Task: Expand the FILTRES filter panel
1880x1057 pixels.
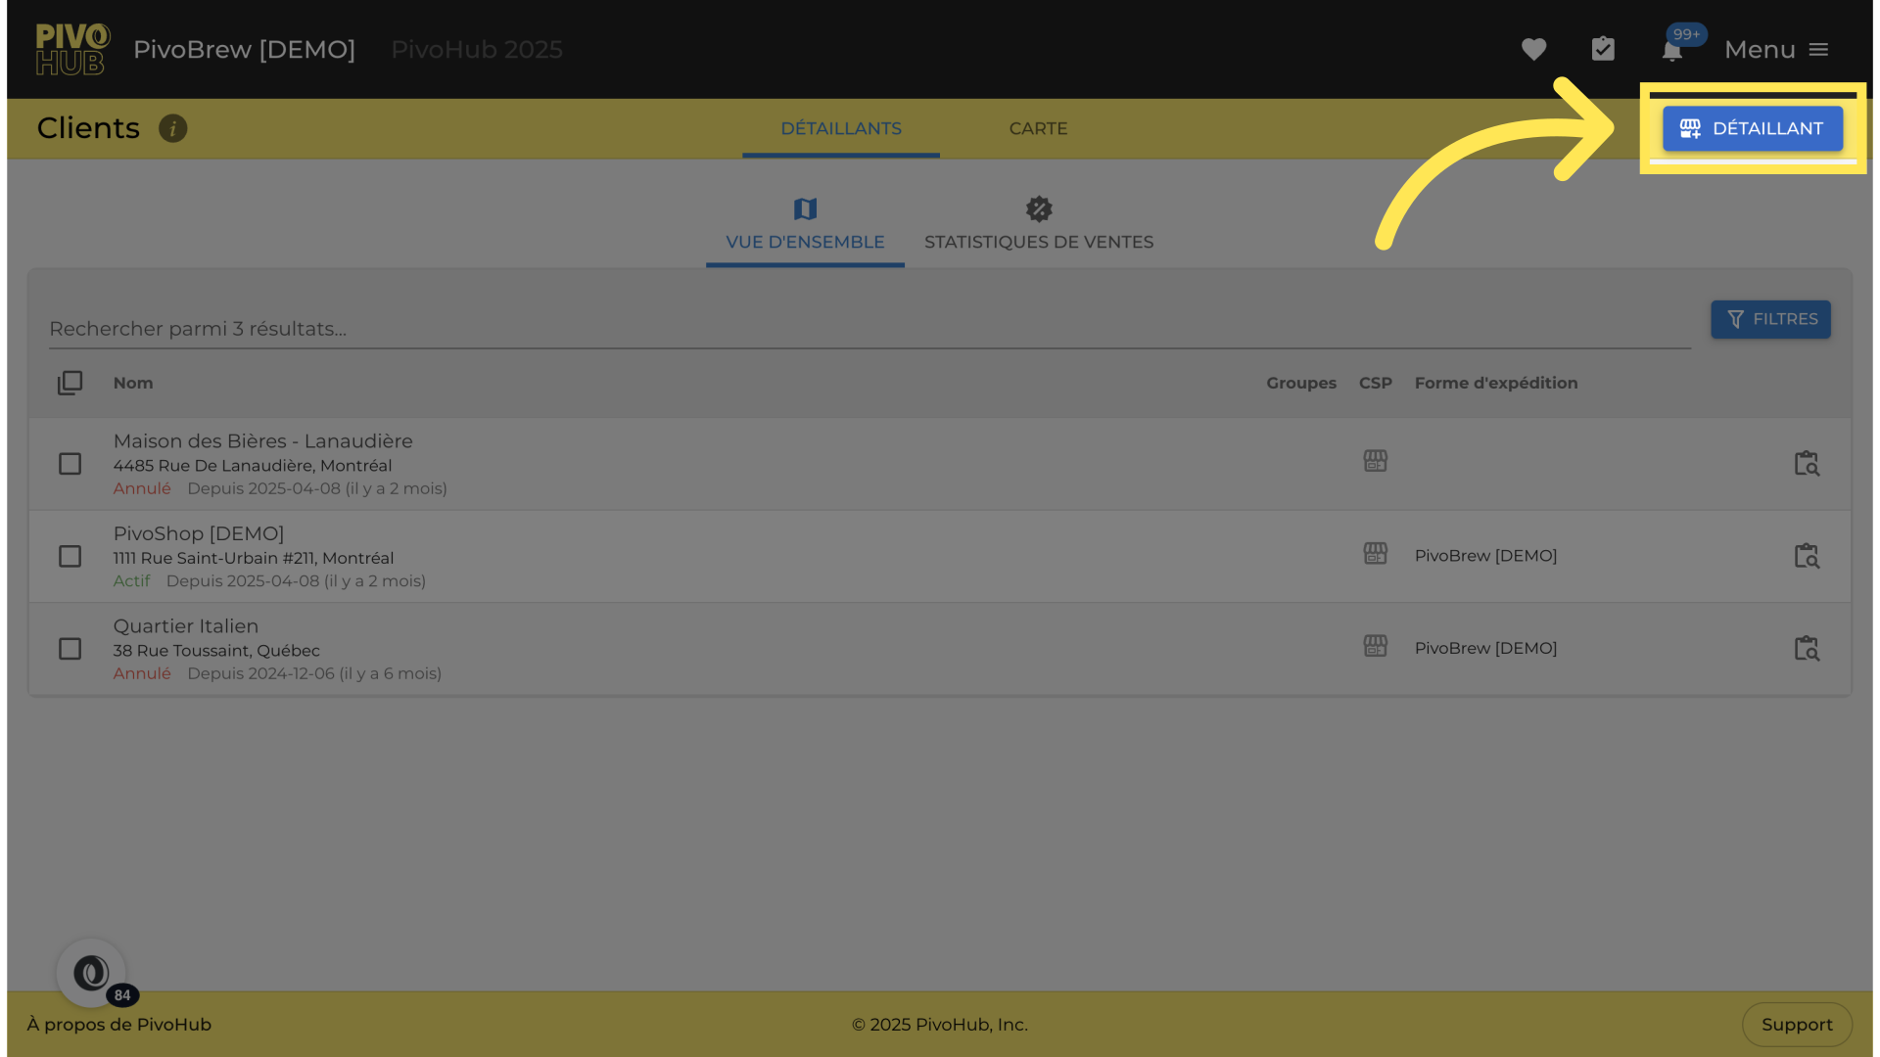Action: tap(1770, 319)
